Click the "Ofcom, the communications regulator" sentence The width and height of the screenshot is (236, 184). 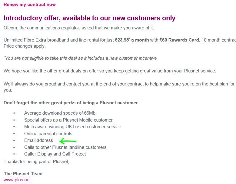pos(79,28)
